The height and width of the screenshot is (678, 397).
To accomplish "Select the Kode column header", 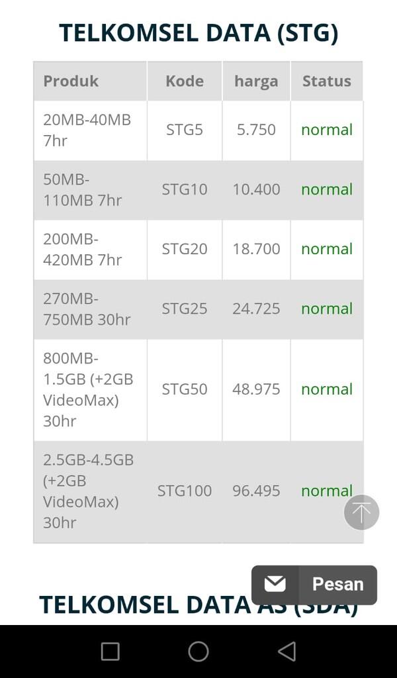I will click(x=185, y=81).
